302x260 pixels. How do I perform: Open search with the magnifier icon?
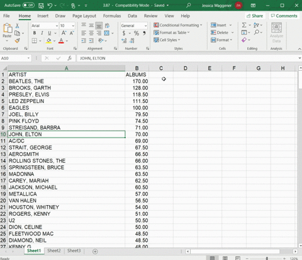pyautogui.click(x=189, y=5)
